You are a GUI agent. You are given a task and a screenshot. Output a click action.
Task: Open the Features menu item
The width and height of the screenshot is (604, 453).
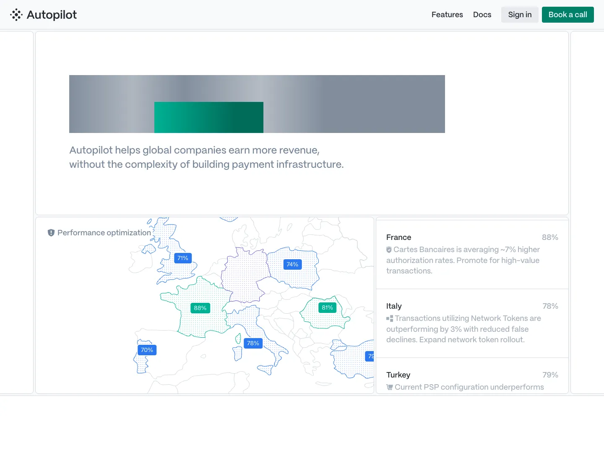[447, 15]
